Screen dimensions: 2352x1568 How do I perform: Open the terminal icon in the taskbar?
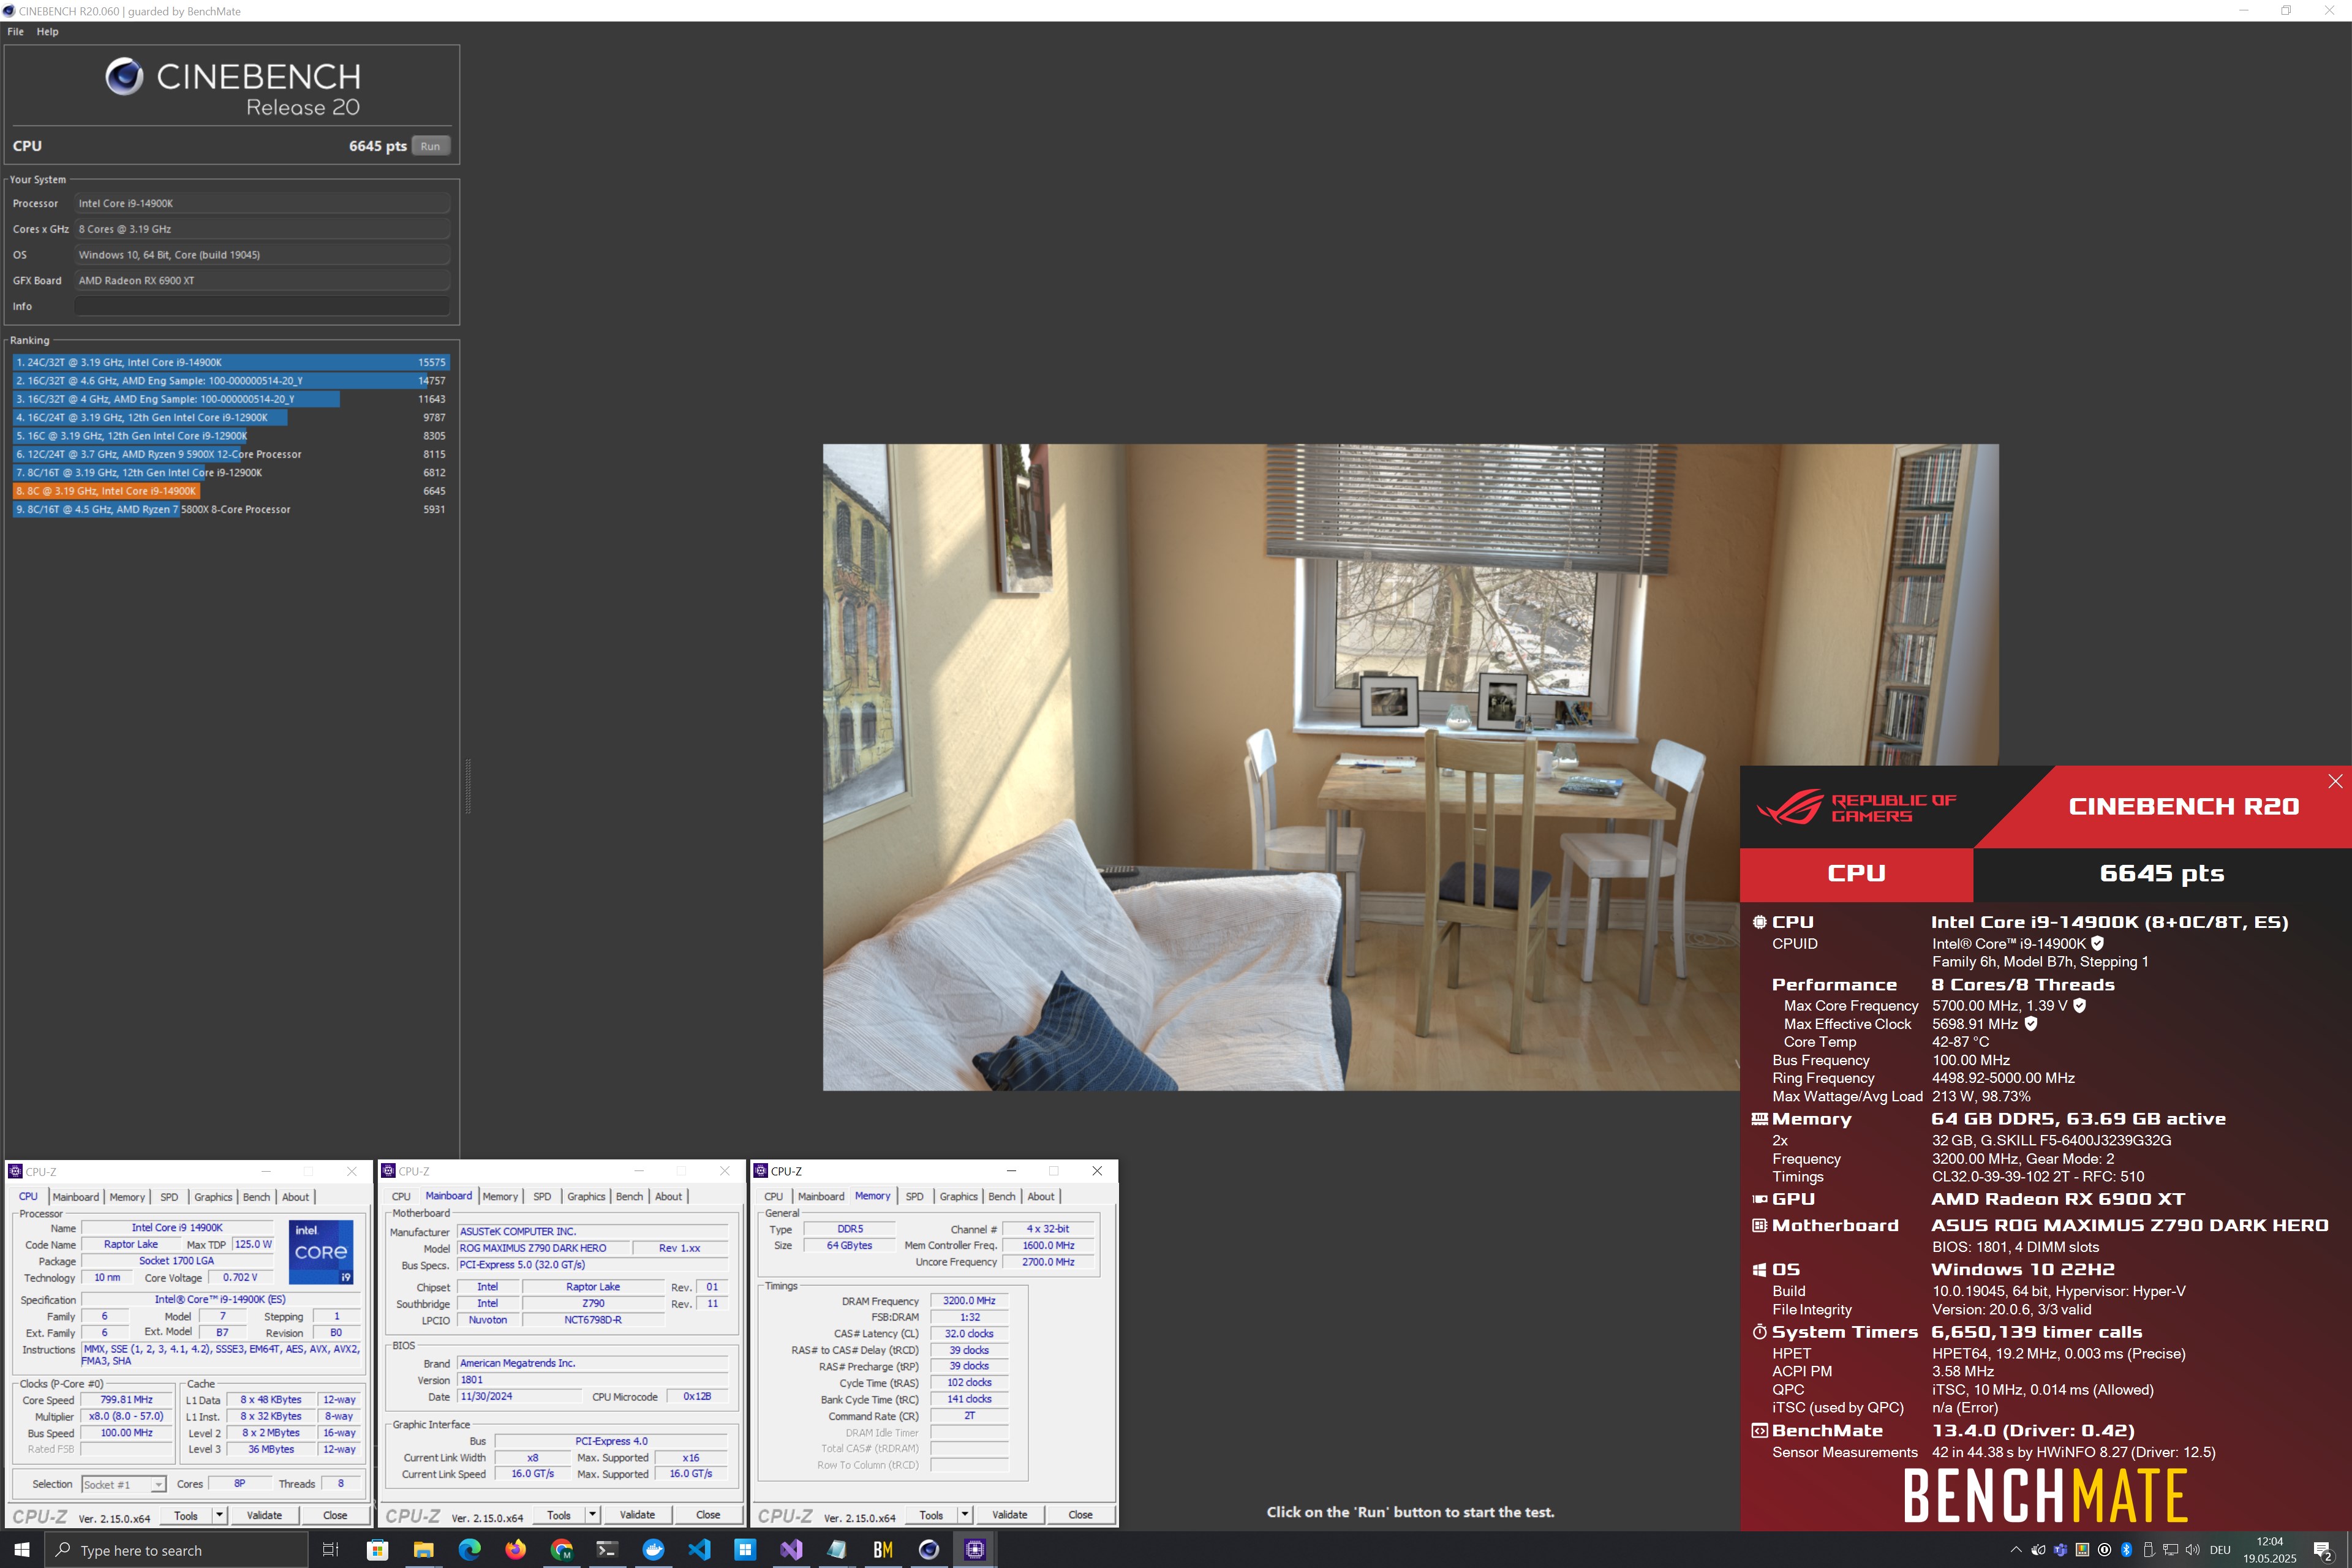point(607,1550)
